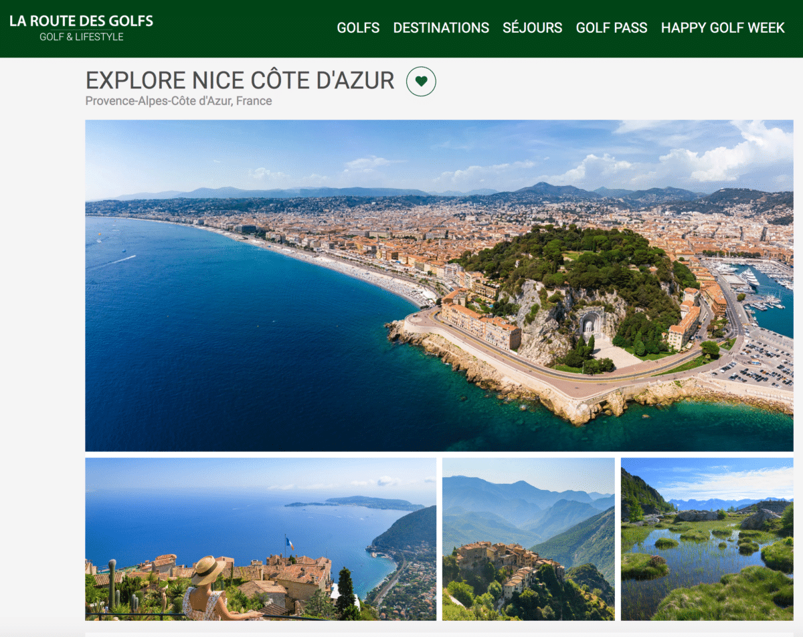The image size is (803, 637).
Task: Open the SÉJOURS navigation item
Action: (x=532, y=28)
